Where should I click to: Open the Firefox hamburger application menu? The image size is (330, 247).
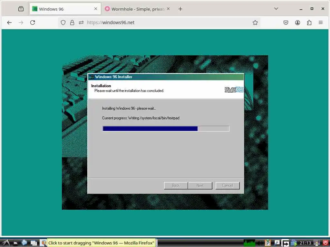tap(321, 23)
